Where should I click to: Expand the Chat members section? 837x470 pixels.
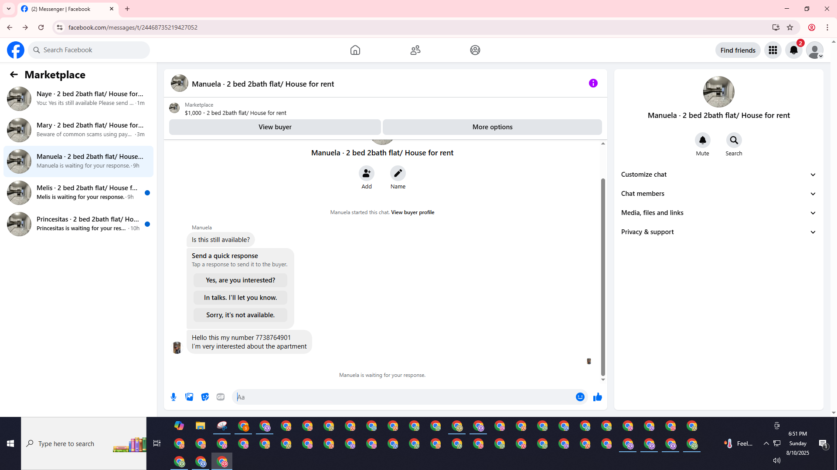(x=718, y=194)
